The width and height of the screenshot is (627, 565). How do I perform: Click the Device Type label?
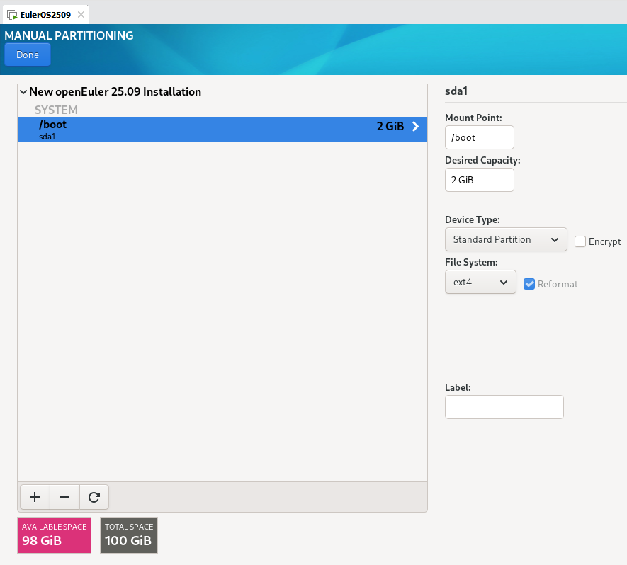tap(473, 219)
